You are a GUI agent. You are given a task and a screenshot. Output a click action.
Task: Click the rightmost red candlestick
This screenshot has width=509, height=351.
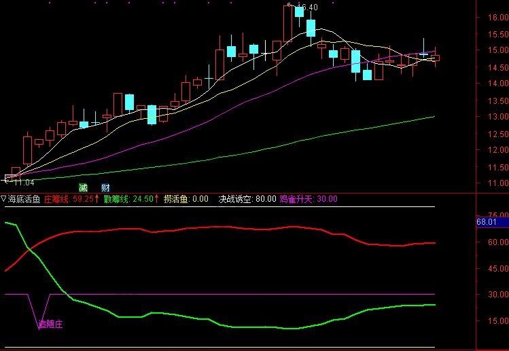[436, 58]
